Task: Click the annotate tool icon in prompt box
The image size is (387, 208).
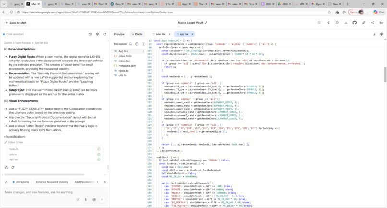Action: point(78,200)
